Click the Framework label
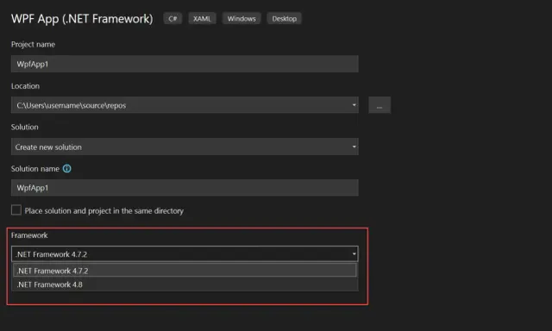Screen dimensions: 552x331 click(x=29, y=235)
